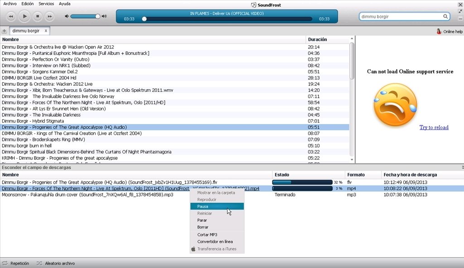This screenshot has width=464, height=268.
Task: Click the Estado column header in downloads
Action: click(x=308, y=175)
